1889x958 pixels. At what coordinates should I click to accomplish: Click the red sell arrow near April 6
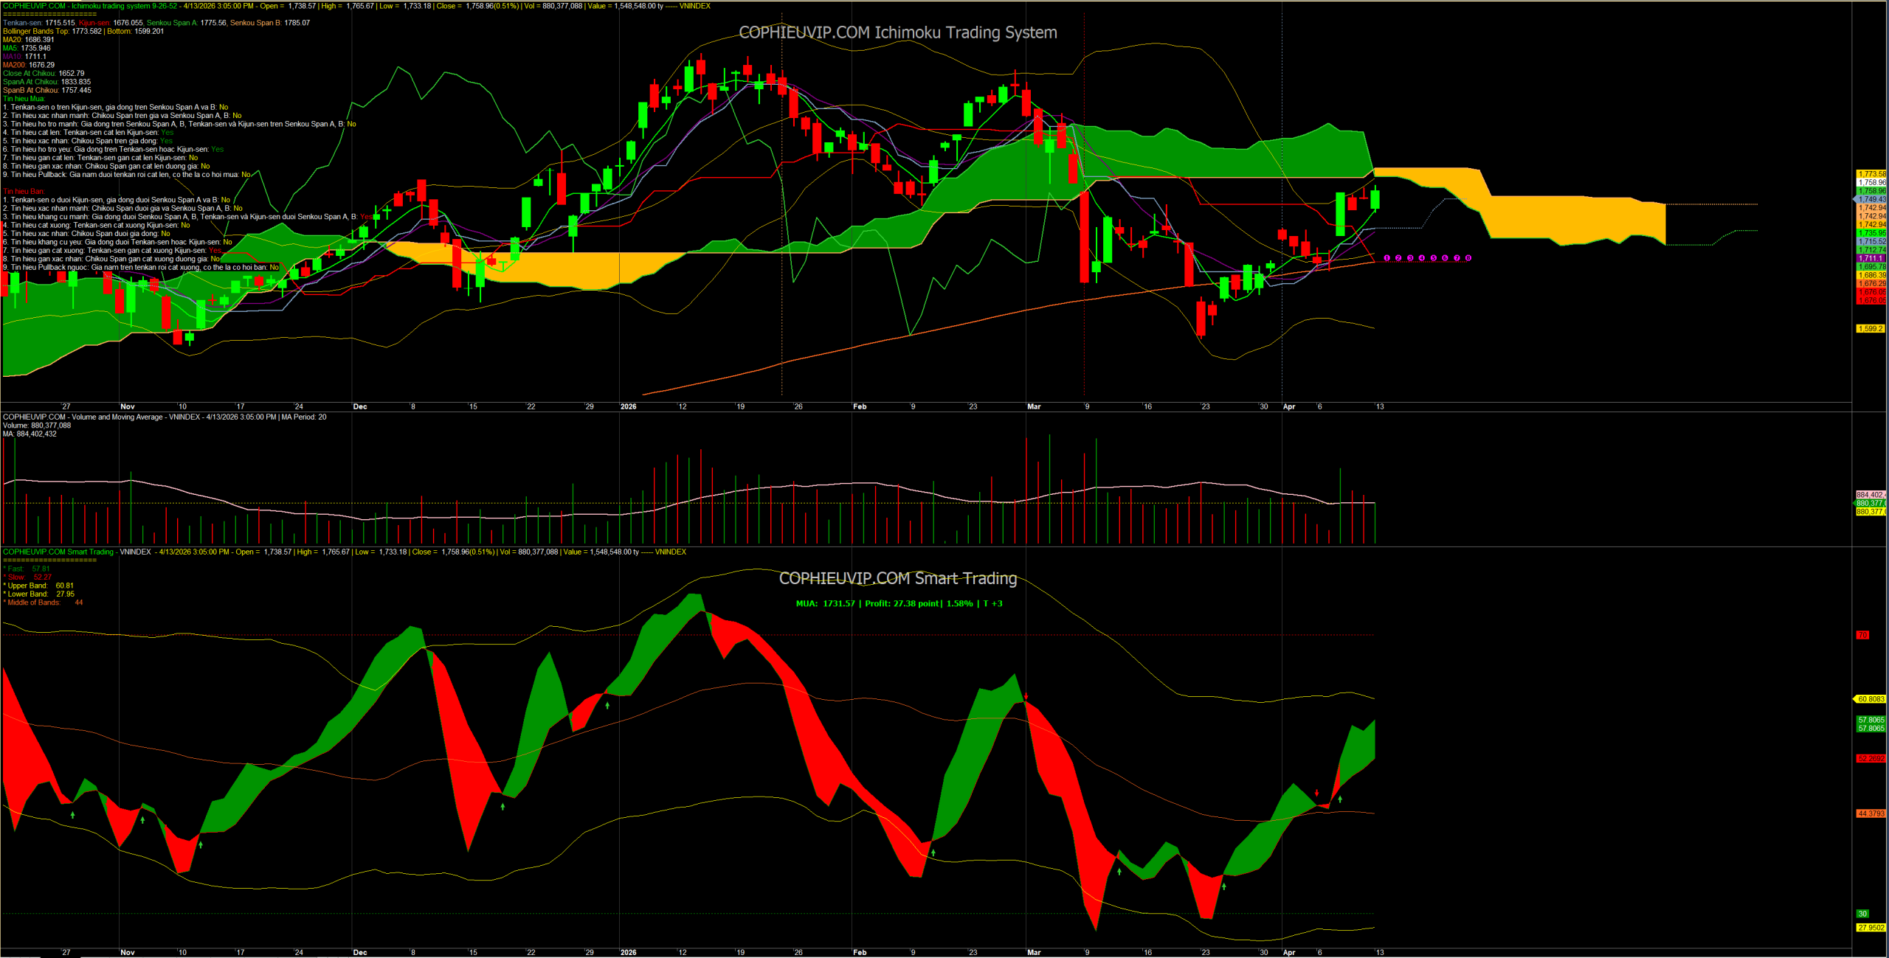pos(1316,793)
